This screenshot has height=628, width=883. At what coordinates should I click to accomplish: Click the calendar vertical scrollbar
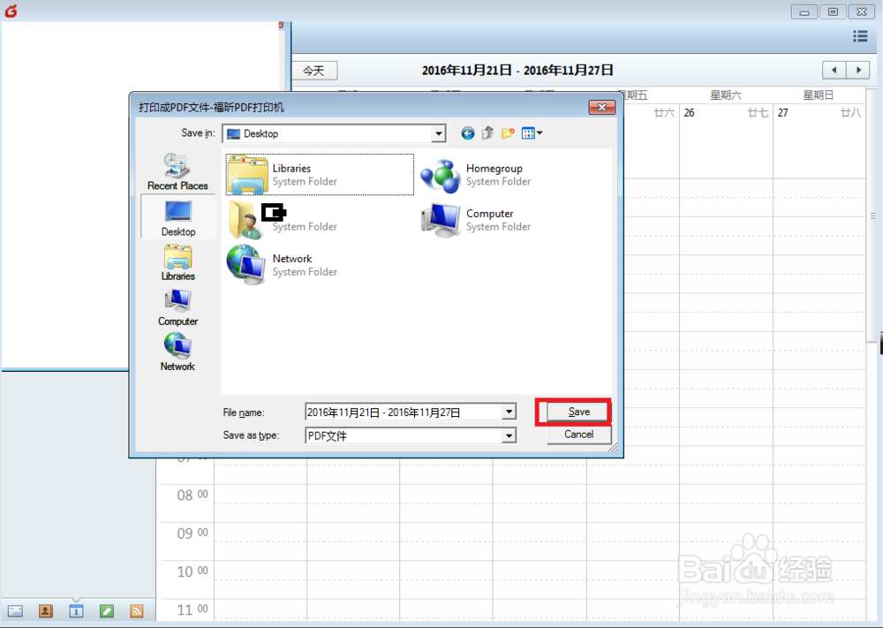872,216
